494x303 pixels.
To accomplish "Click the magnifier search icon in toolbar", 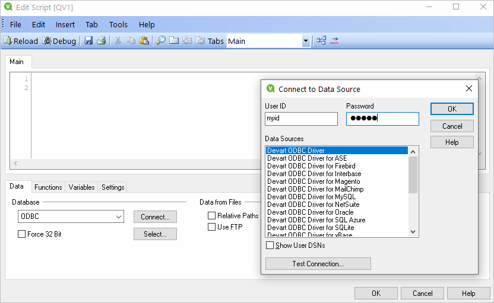I will coord(161,41).
